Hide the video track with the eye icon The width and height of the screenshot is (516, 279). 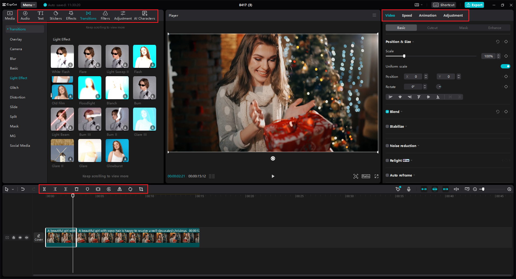pyautogui.click(x=20, y=238)
